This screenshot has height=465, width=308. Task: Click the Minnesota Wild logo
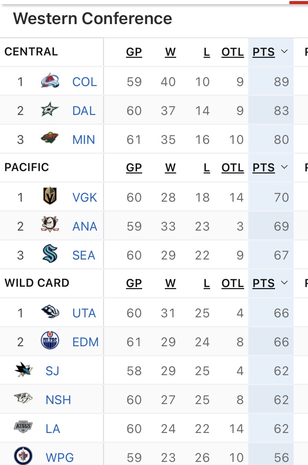coord(50,139)
